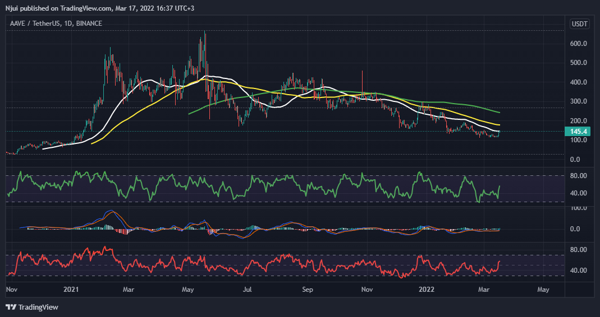Click the USDT currency badge
Viewport: 600px width, 317px height.
click(579, 24)
